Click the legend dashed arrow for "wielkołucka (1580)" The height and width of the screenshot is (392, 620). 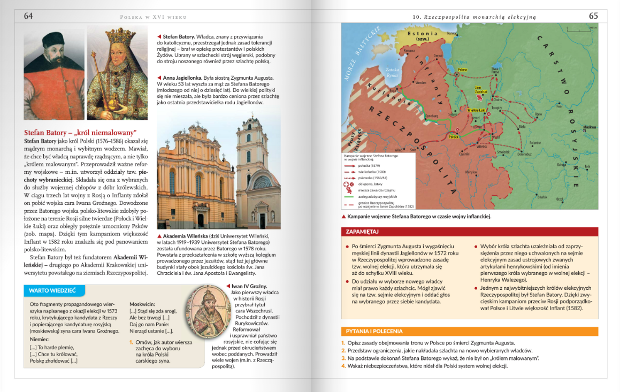pyautogui.click(x=349, y=172)
